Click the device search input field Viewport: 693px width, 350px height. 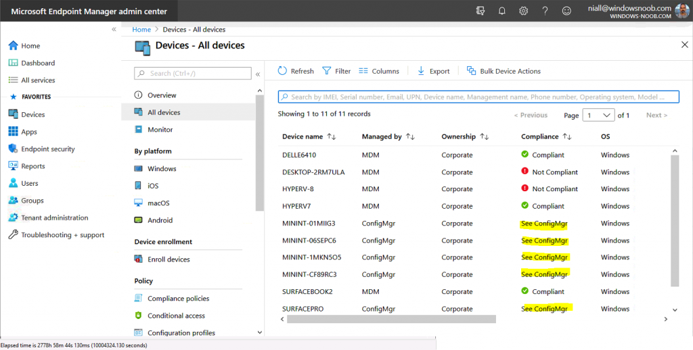pyautogui.click(x=478, y=97)
